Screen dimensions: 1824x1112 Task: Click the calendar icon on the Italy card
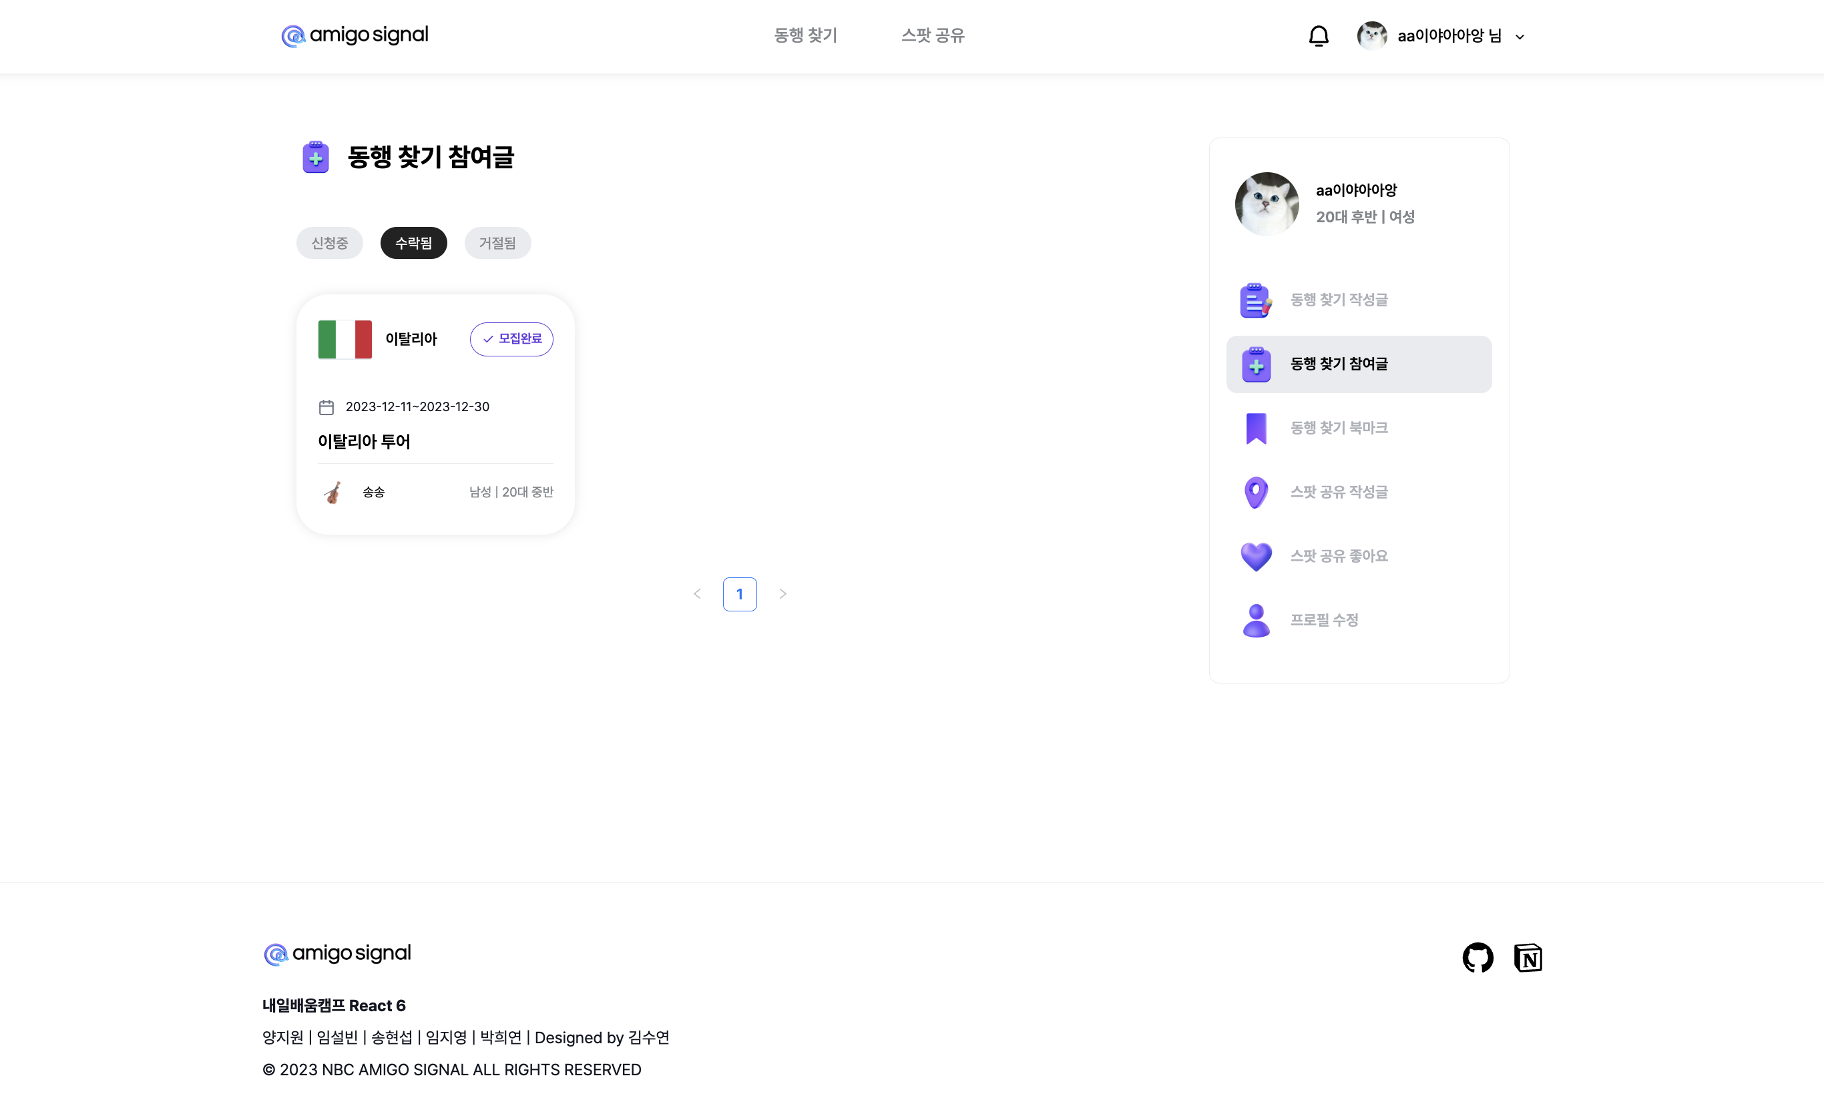click(x=328, y=406)
